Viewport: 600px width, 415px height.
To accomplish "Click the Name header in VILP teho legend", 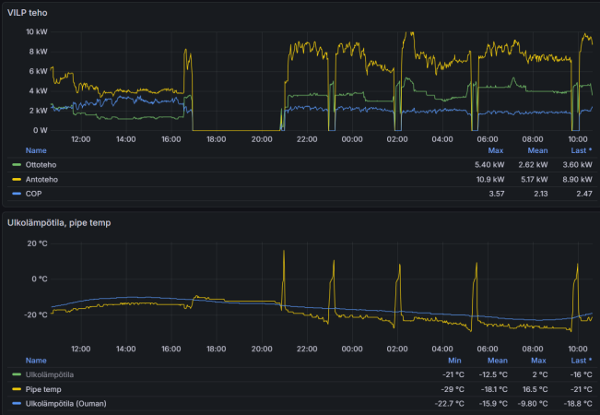I will [36, 149].
